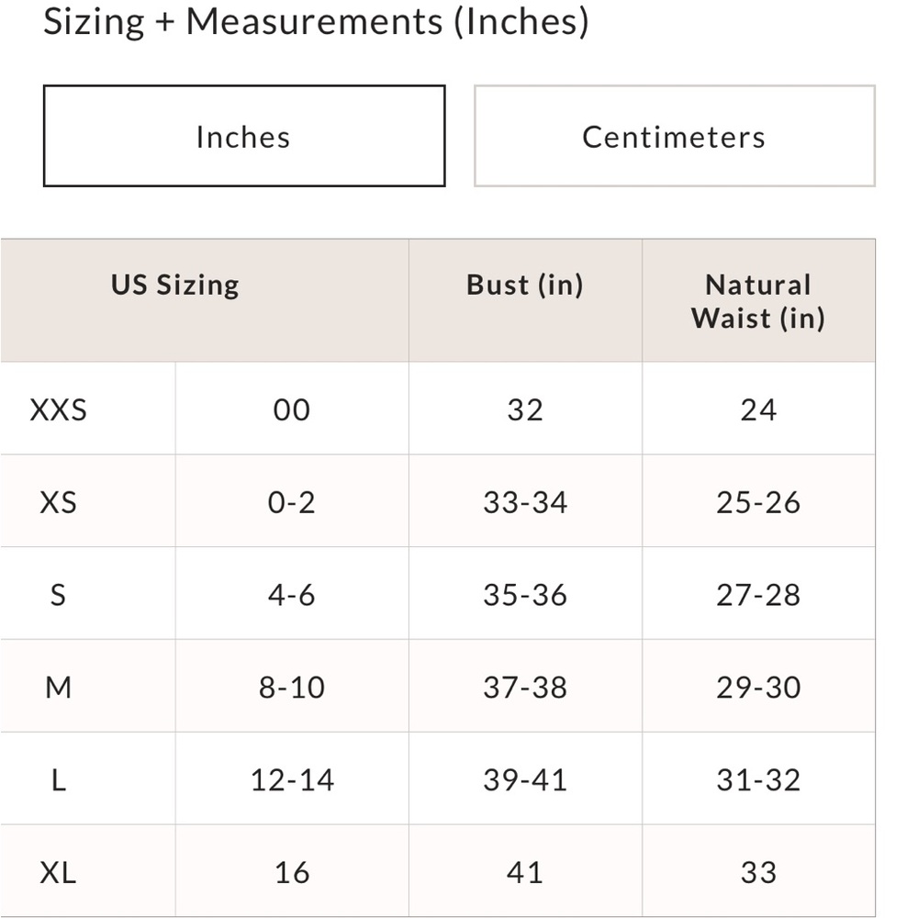This screenshot has width=918, height=918.
Task: Click the 00 US size cell
Action: tap(292, 409)
